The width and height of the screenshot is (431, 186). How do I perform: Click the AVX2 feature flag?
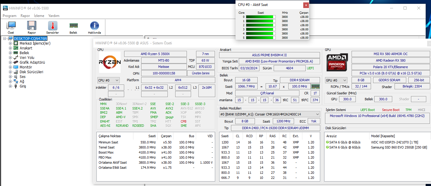coord(169,108)
